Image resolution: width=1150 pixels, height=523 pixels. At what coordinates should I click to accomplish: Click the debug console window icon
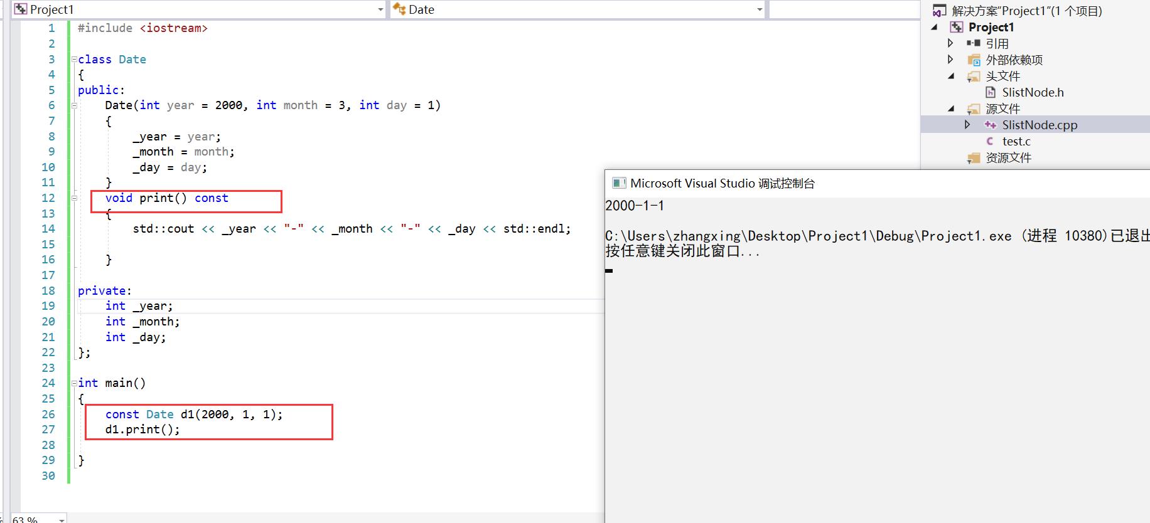click(x=619, y=183)
